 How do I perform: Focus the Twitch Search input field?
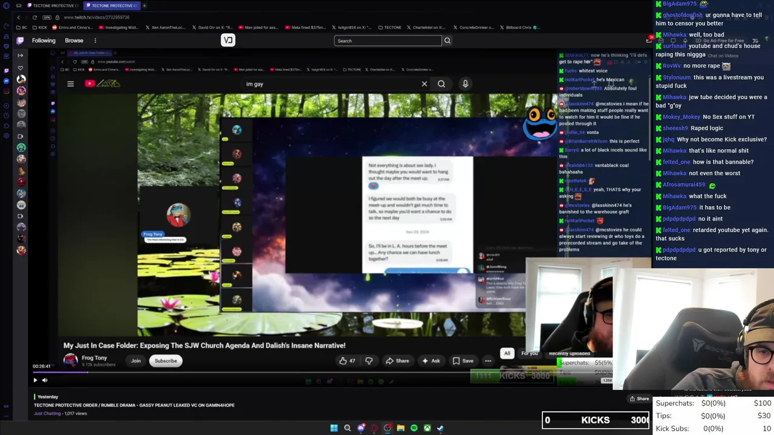[388, 40]
